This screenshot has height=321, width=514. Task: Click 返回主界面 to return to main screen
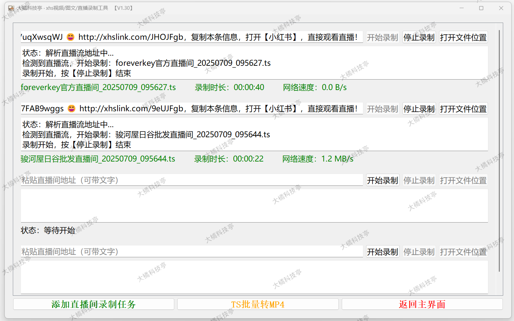pos(422,304)
